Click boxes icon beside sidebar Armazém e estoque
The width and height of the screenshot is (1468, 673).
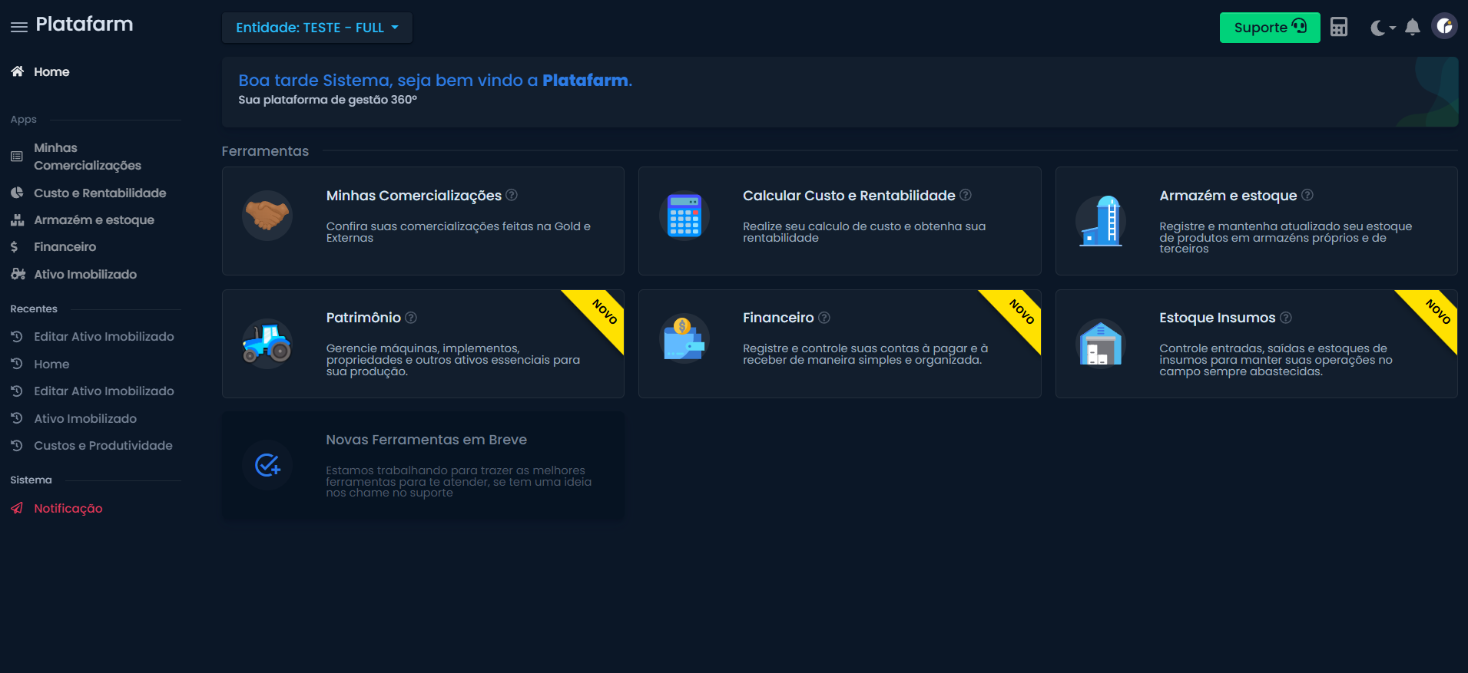coord(17,219)
